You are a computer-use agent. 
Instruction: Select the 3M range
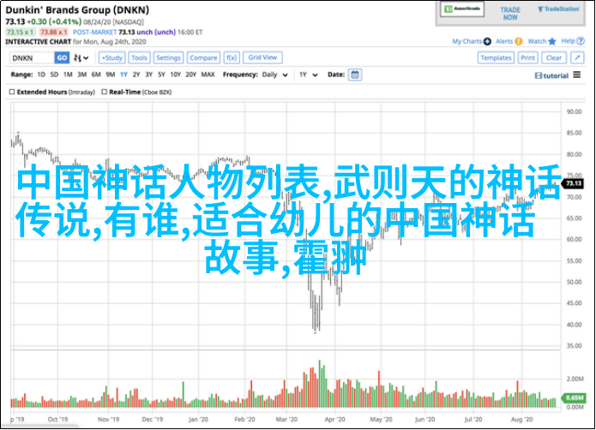81,75
